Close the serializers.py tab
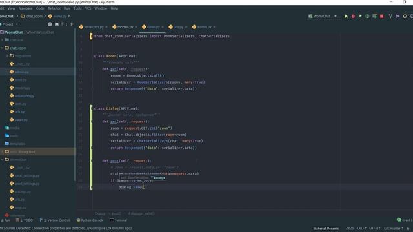This screenshot has height=232, width=413. tap(106, 27)
